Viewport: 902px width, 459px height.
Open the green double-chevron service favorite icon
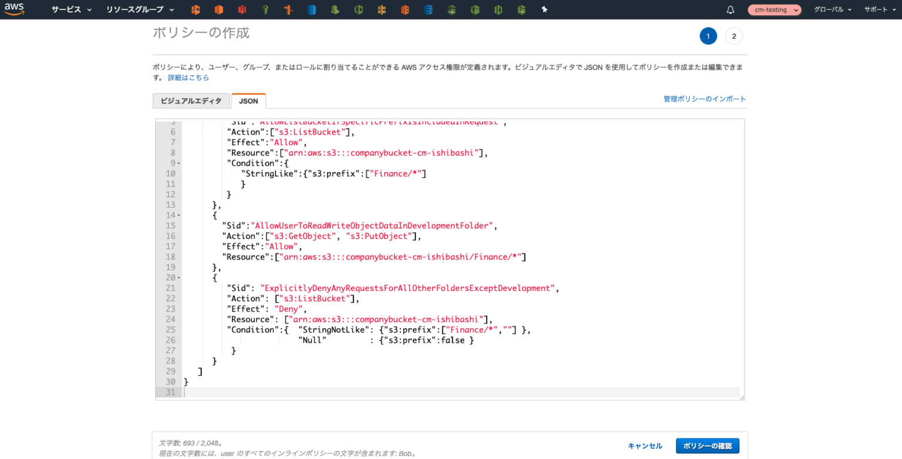(452, 9)
